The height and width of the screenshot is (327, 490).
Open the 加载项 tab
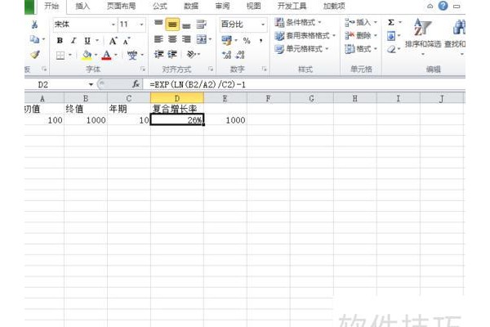pos(334,6)
